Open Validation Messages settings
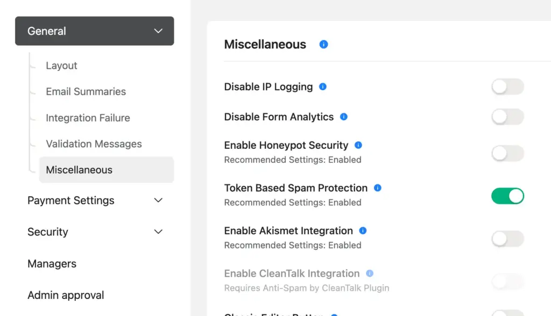551x316 pixels. tap(94, 144)
